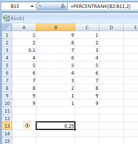Image resolution: width=138 pixels, height=144 pixels.
Task: Select row 14 header
Action: (x=7, y=133)
